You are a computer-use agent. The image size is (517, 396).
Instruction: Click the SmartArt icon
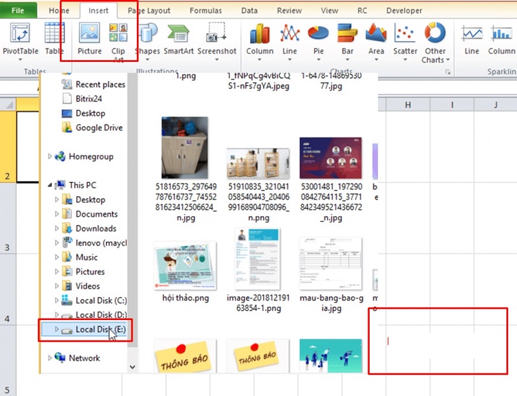click(x=178, y=38)
